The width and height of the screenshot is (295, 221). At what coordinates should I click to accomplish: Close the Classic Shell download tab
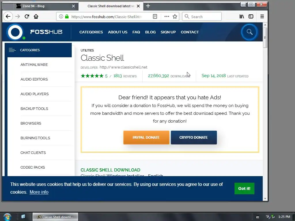click(x=138, y=6)
